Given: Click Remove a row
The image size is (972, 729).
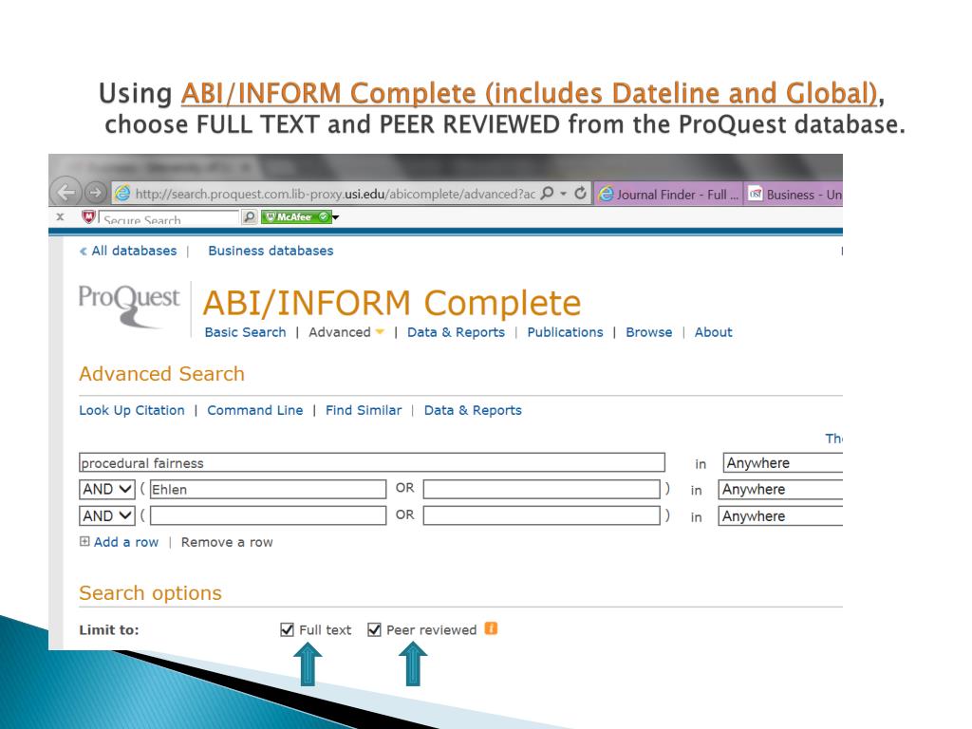Looking at the screenshot, I should (227, 542).
